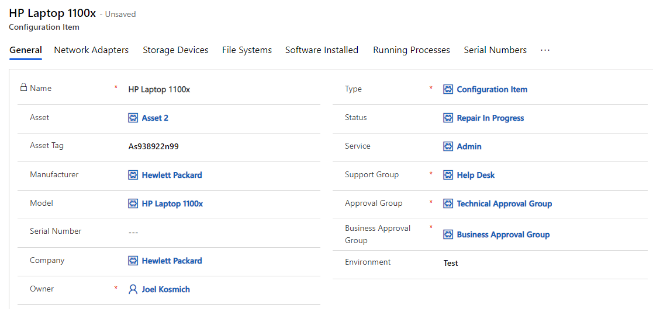Click the Business Approval Group label
Viewport: 653px width, 309px height.
pos(378,234)
